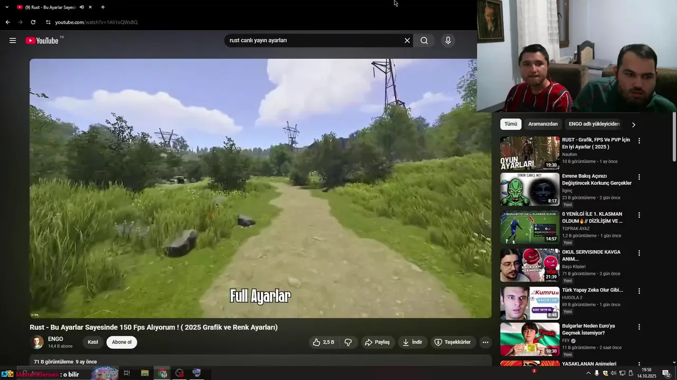Open the Başo Klipleri channel name
Image resolution: width=677 pixels, height=380 pixels.
574,267
